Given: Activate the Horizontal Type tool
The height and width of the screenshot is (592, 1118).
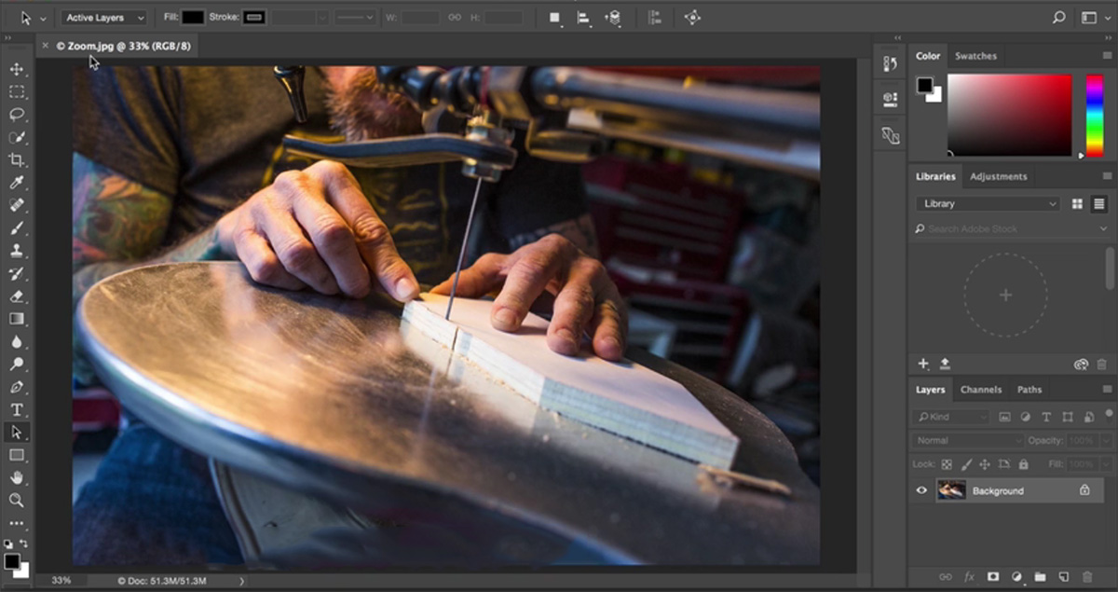Looking at the screenshot, I should pyautogui.click(x=17, y=409).
